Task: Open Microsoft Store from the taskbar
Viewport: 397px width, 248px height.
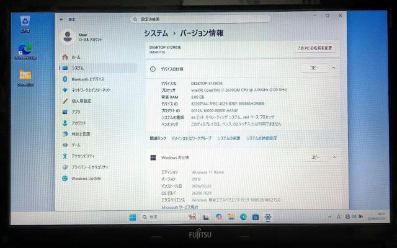Action: tap(256, 217)
